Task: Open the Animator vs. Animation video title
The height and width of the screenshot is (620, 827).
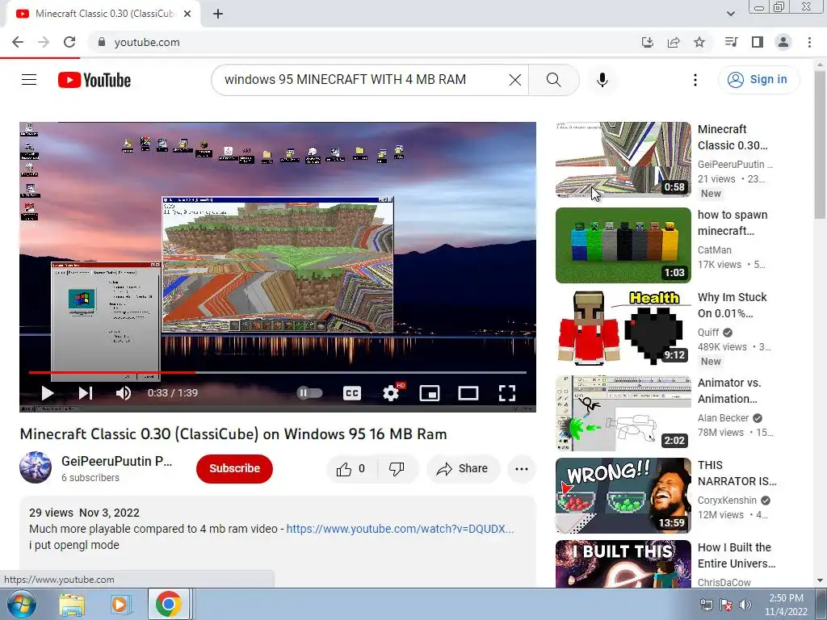Action: coord(729,391)
